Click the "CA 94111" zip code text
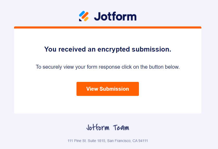218x149 pixels. point(140,141)
